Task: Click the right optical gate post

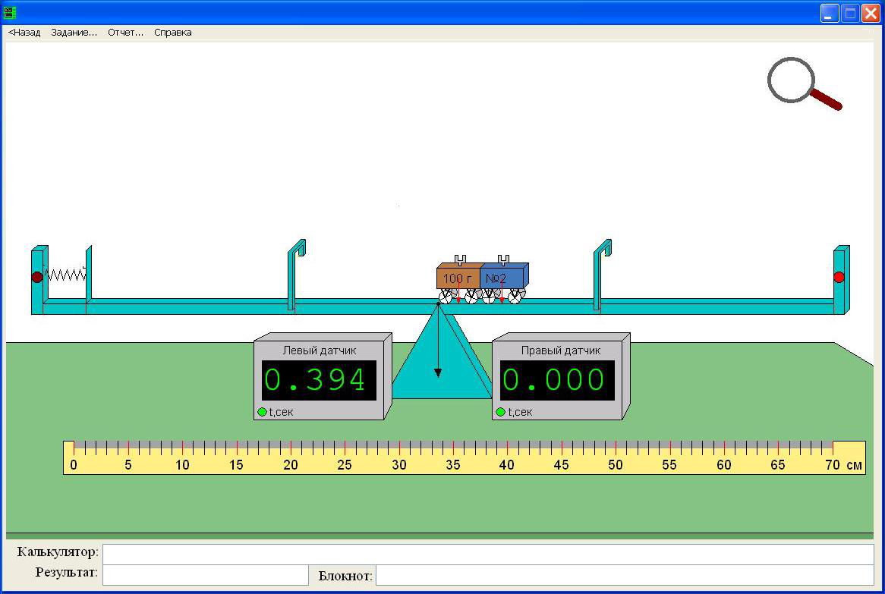Action: (599, 277)
